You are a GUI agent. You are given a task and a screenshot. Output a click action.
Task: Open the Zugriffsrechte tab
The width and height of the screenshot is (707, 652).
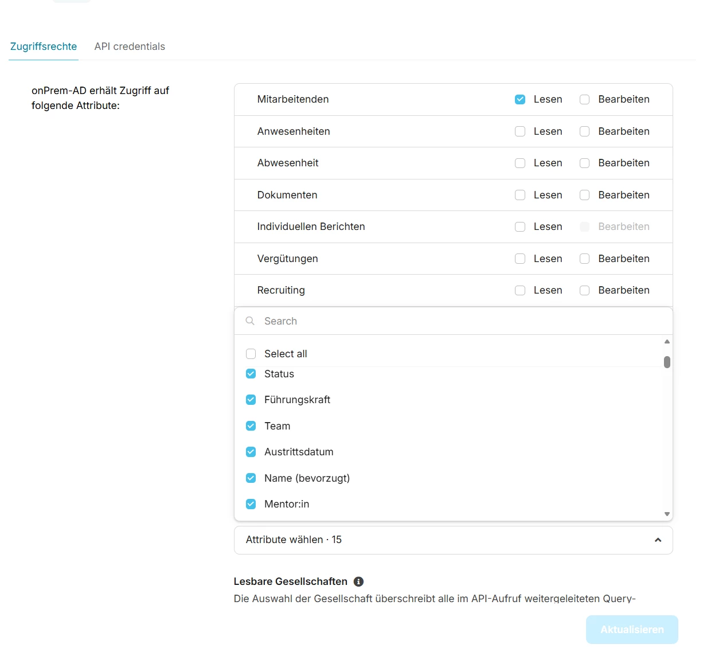point(44,46)
